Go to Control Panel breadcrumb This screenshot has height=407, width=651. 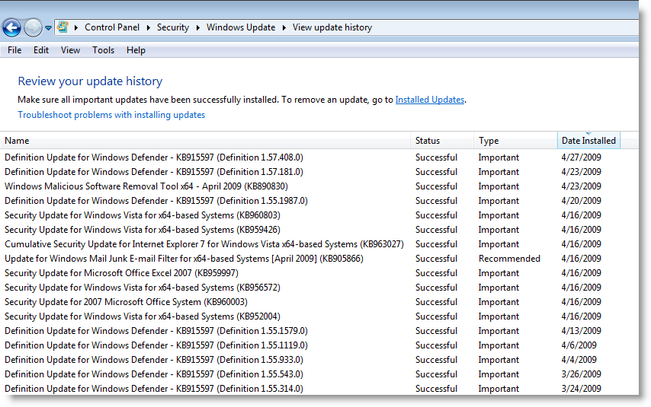112,27
